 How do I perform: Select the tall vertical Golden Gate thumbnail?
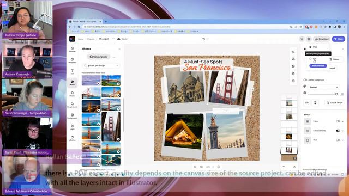point(111,127)
